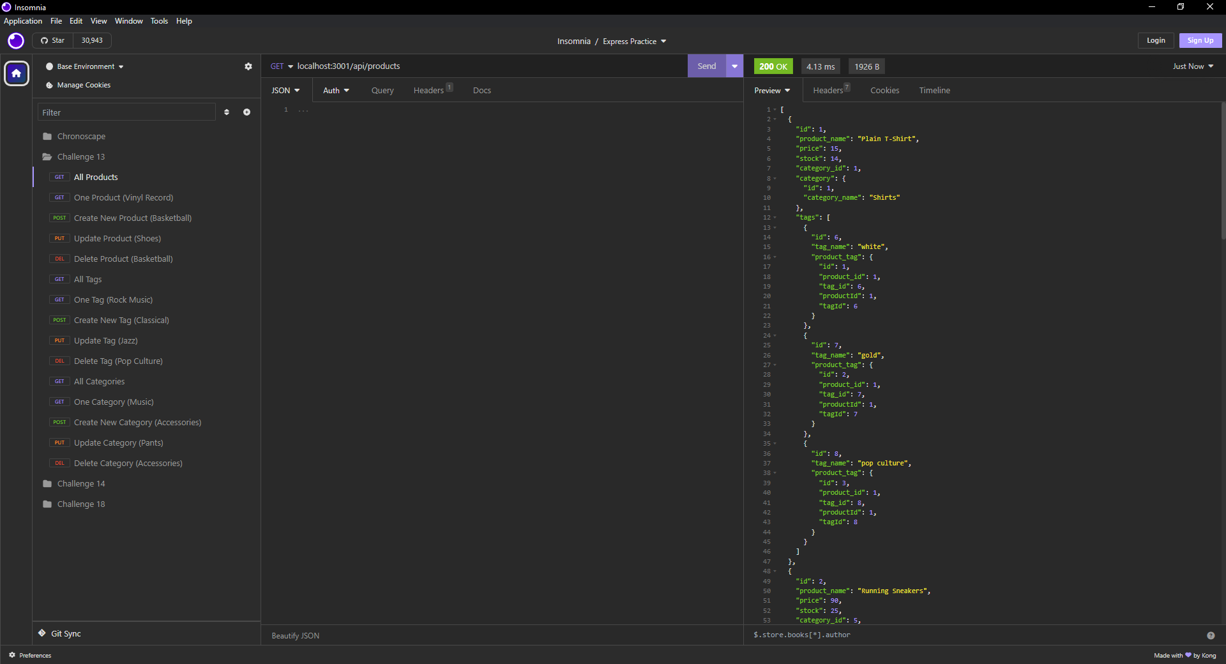The width and height of the screenshot is (1226, 664).
Task: Select the All Products request
Action: coord(146,177)
